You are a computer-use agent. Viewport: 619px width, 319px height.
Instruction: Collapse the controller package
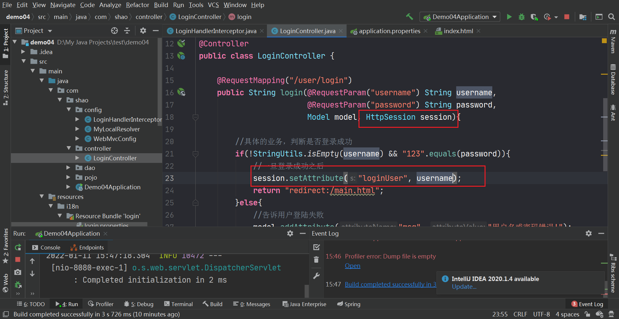[x=69, y=148]
